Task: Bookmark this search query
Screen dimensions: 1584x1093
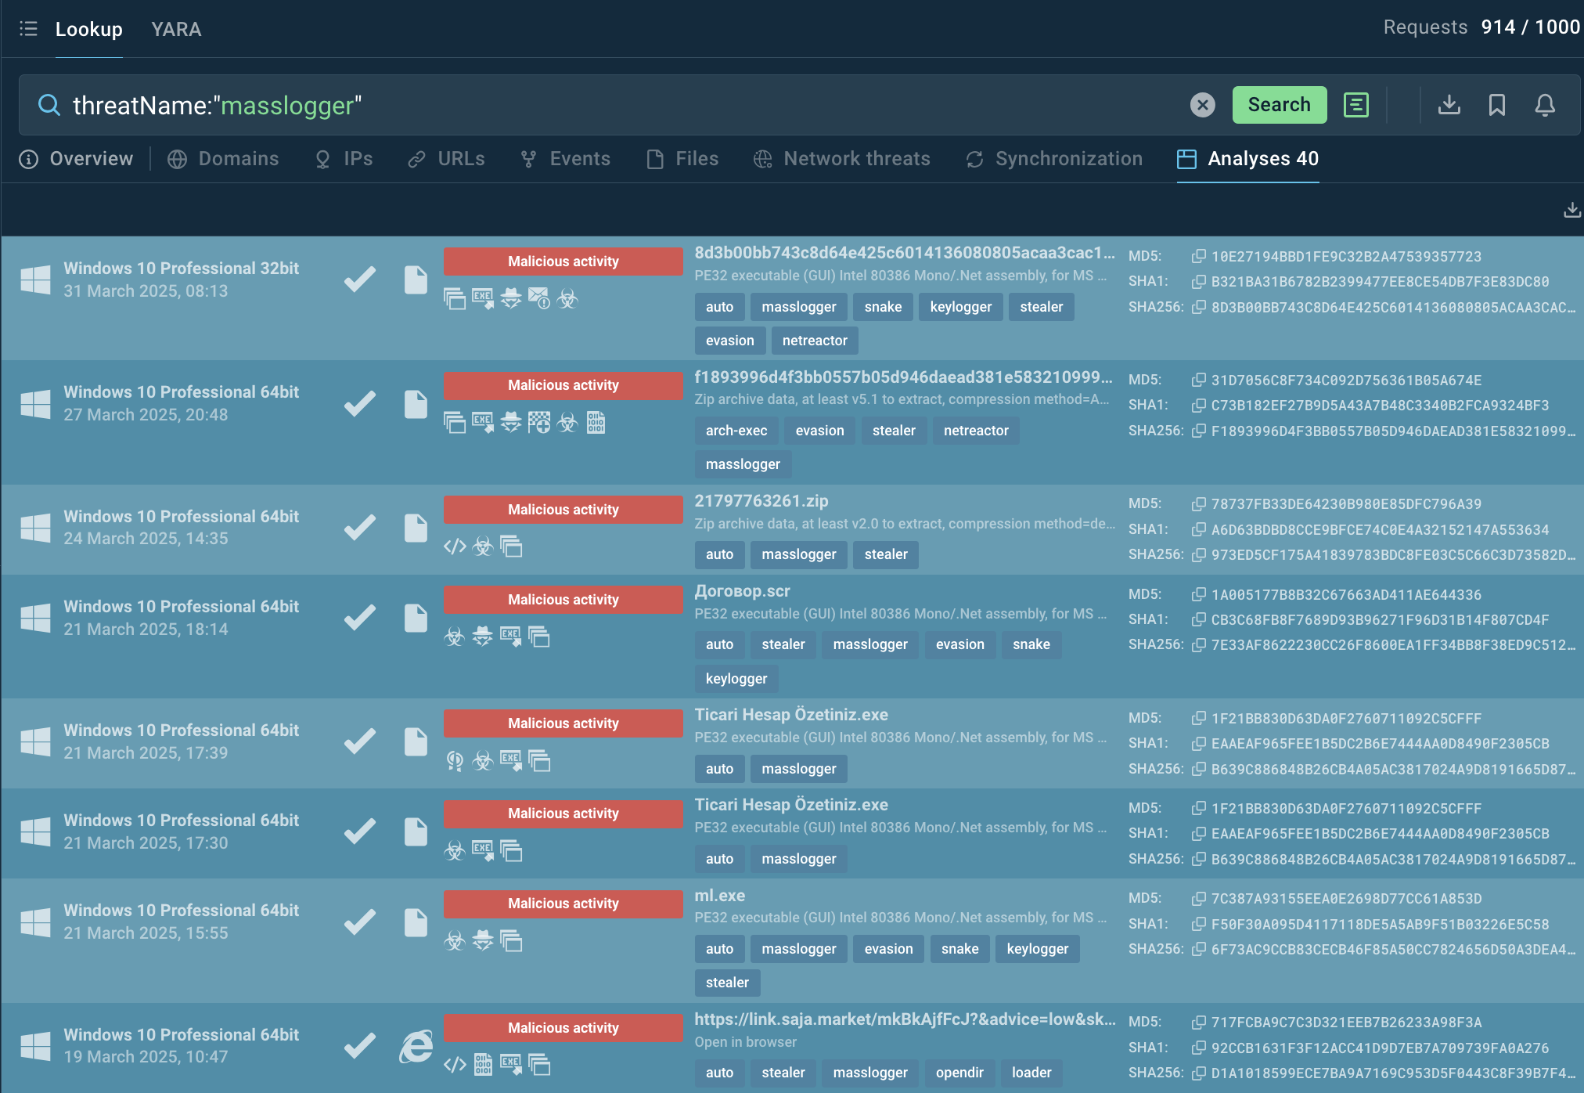Action: [x=1497, y=105]
